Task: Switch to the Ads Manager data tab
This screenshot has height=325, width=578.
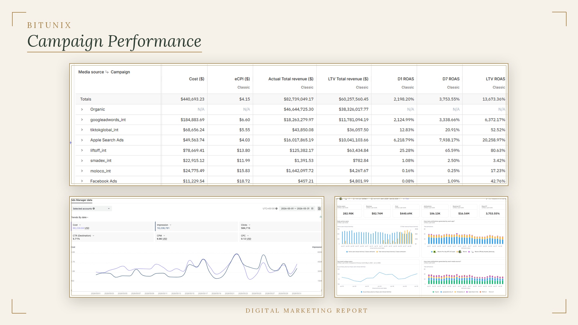Action: pos(82,200)
